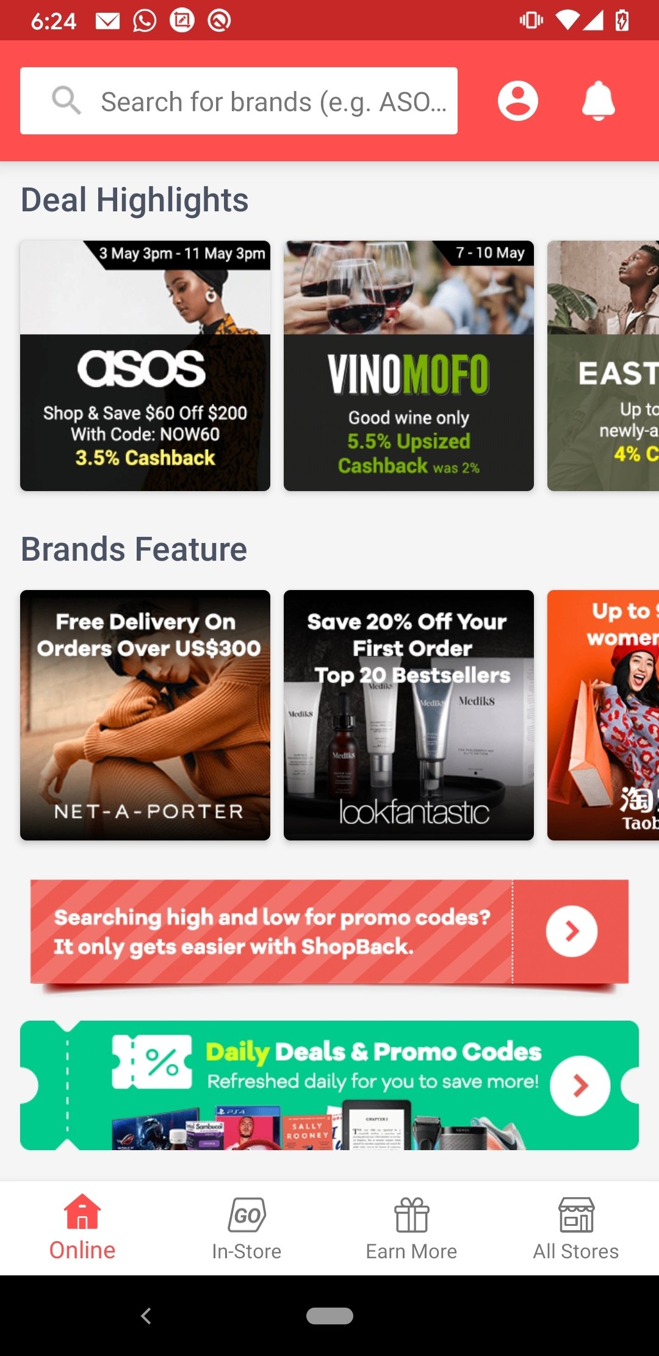Open the Taobao brand feature card
The width and height of the screenshot is (659, 1356).
pos(603,715)
